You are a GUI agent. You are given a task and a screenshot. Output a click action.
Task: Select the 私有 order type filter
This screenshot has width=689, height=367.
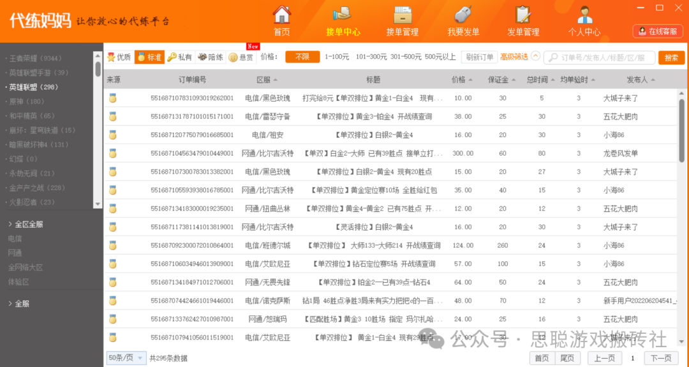coord(179,57)
